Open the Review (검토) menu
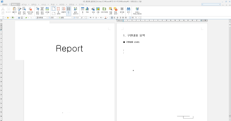 point(72,5)
